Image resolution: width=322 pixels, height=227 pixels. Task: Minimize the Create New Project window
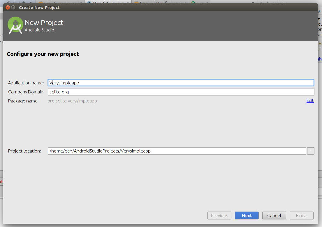(x=14, y=7)
